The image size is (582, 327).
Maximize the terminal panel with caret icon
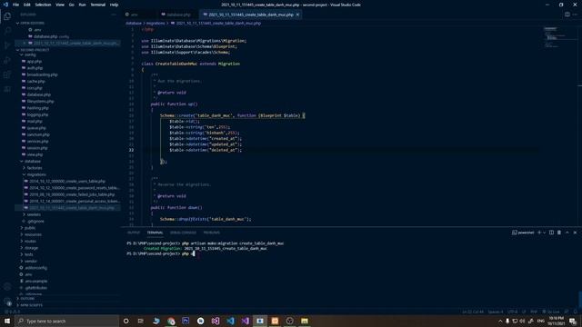pos(567,233)
